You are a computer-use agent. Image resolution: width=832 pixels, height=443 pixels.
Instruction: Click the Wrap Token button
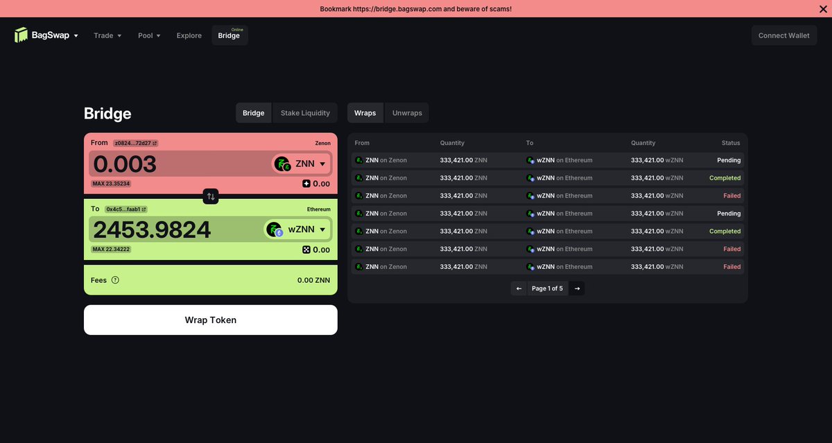pyautogui.click(x=211, y=320)
